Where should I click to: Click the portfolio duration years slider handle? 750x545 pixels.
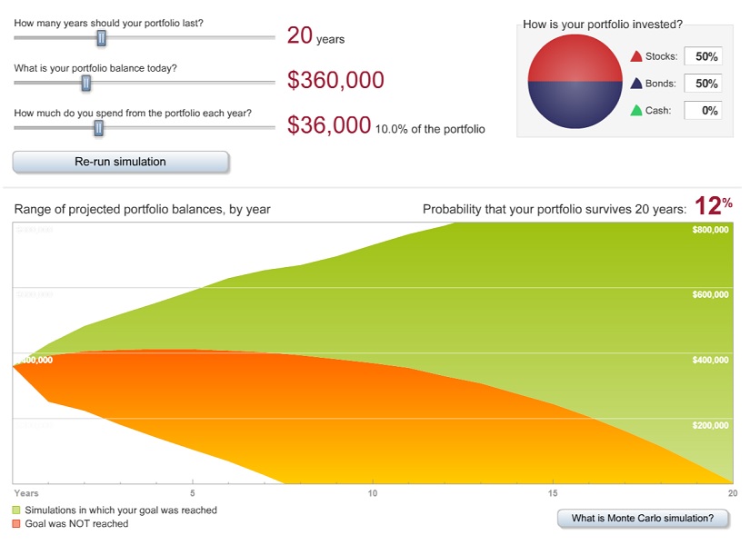point(101,37)
